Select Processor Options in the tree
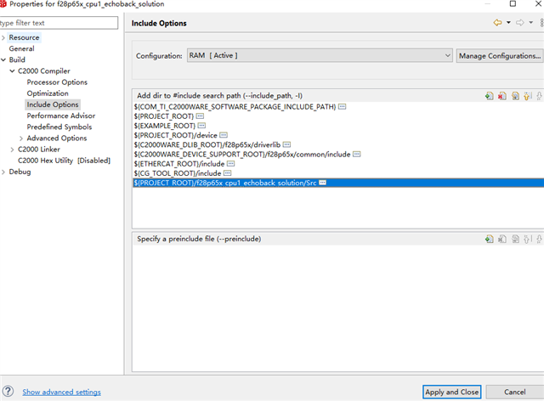 pyautogui.click(x=57, y=82)
